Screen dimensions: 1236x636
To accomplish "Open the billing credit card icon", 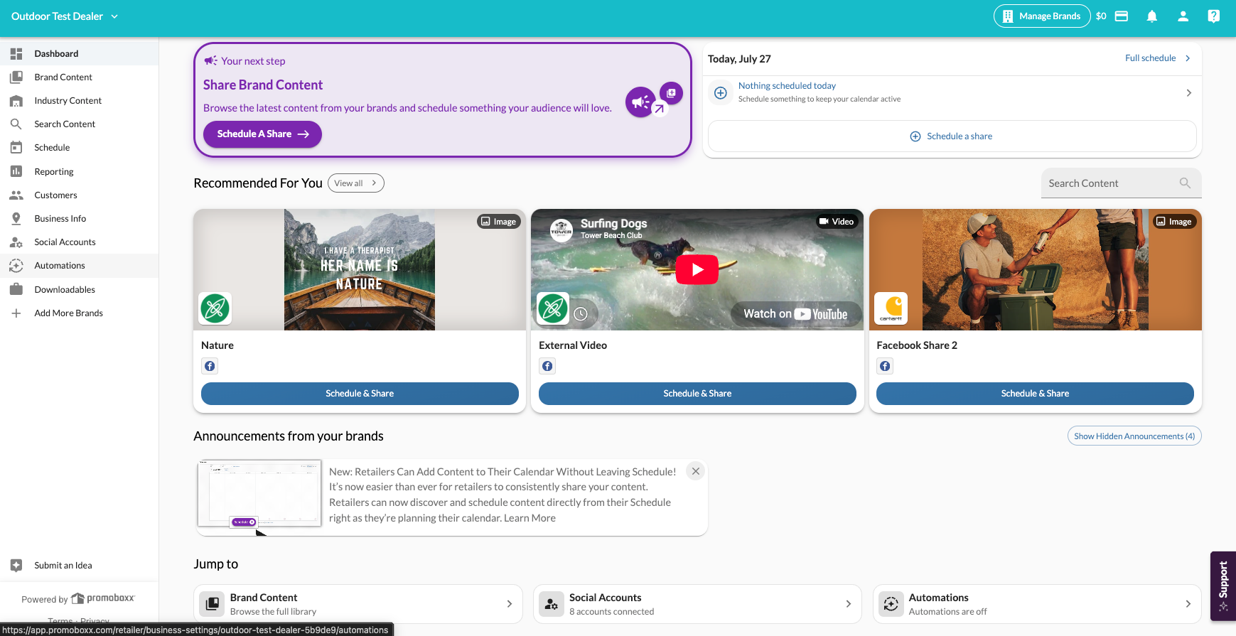I will click(x=1122, y=16).
